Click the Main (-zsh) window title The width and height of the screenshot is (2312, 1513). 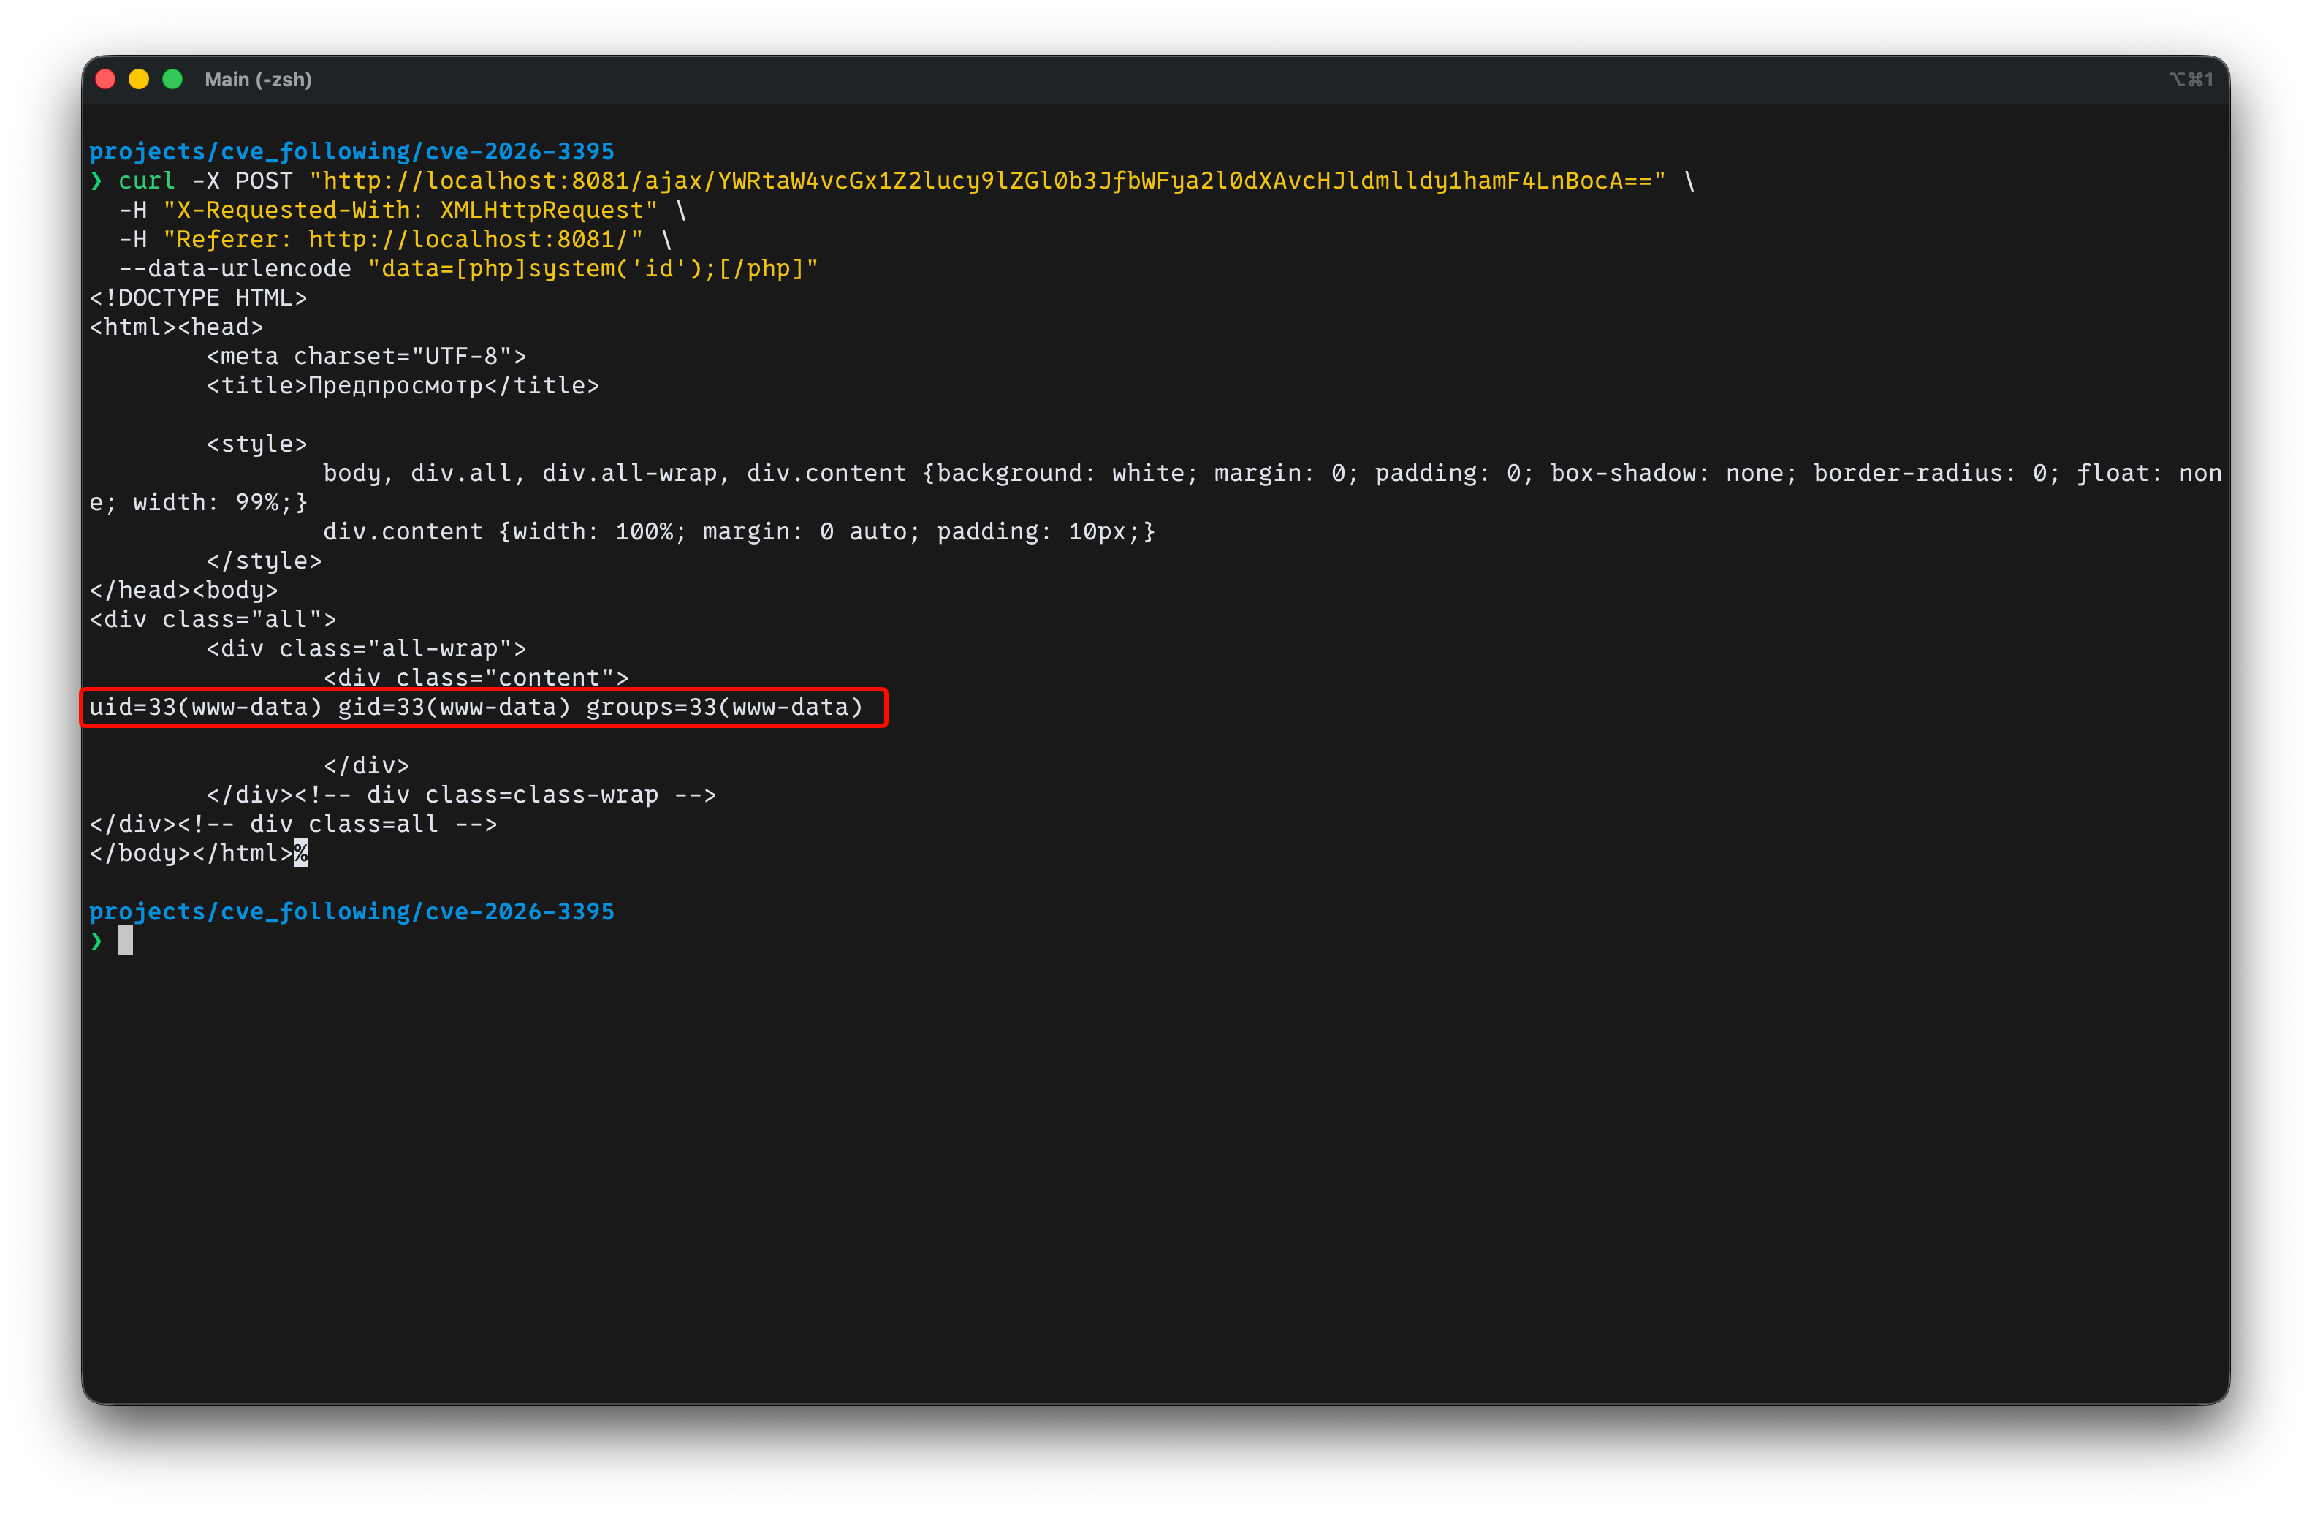coord(257,80)
